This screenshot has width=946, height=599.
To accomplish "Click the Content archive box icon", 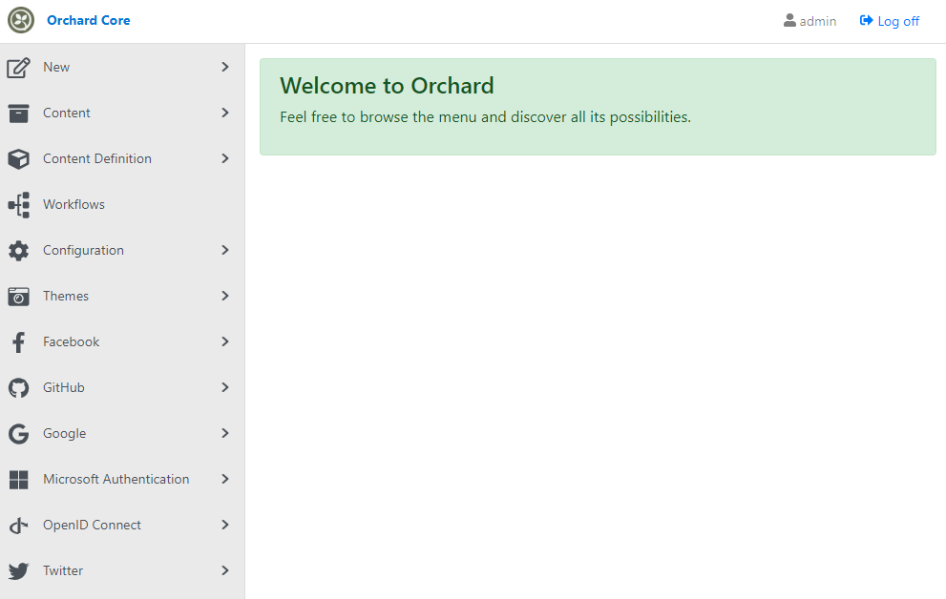I will pos(19,114).
